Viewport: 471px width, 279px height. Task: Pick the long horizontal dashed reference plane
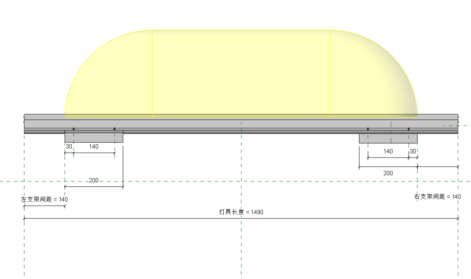point(235,181)
